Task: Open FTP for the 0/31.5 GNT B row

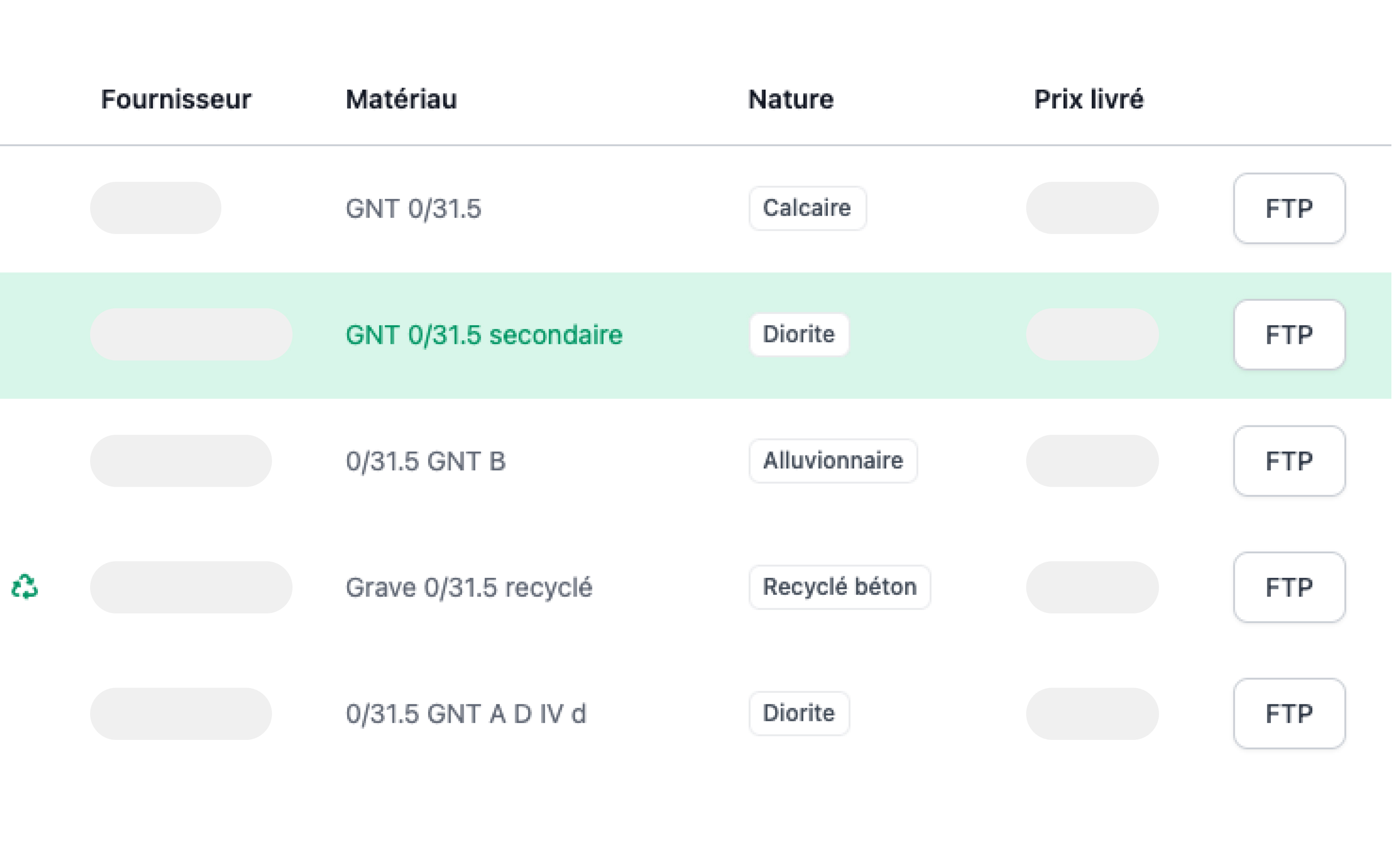Action: [1289, 461]
